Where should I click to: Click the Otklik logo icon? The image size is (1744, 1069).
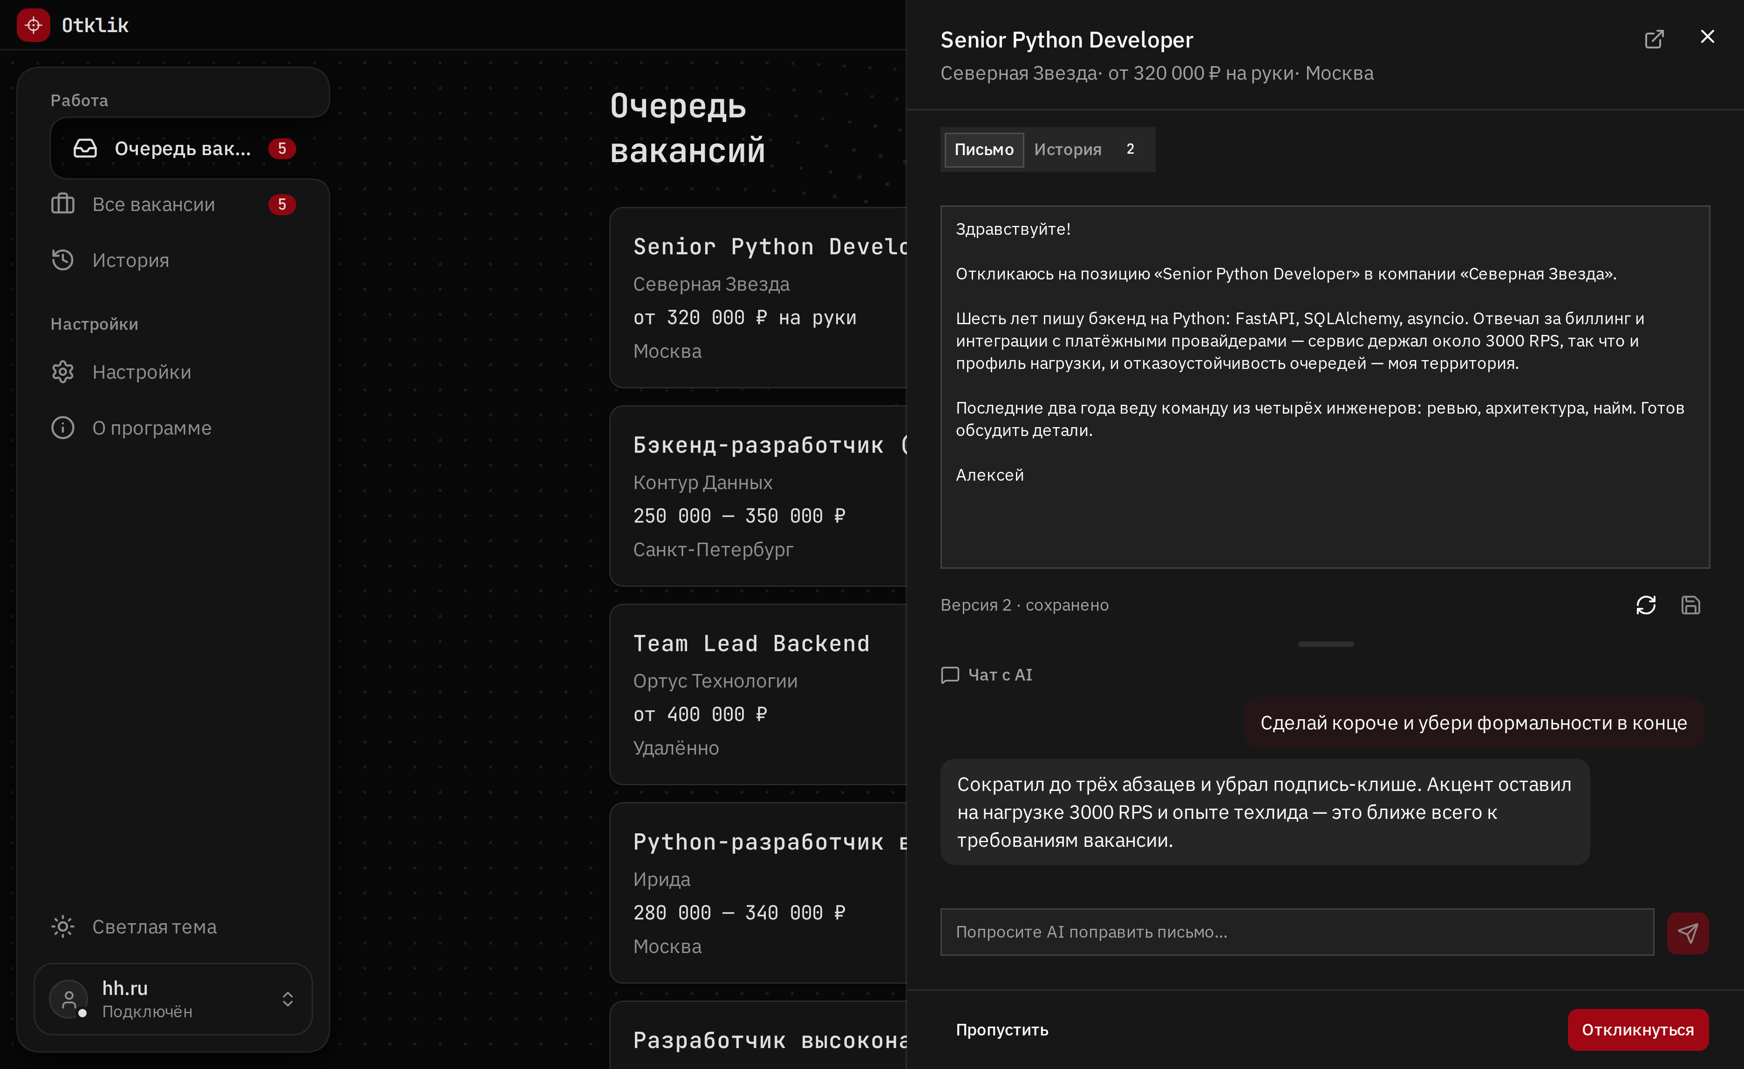click(x=33, y=26)
